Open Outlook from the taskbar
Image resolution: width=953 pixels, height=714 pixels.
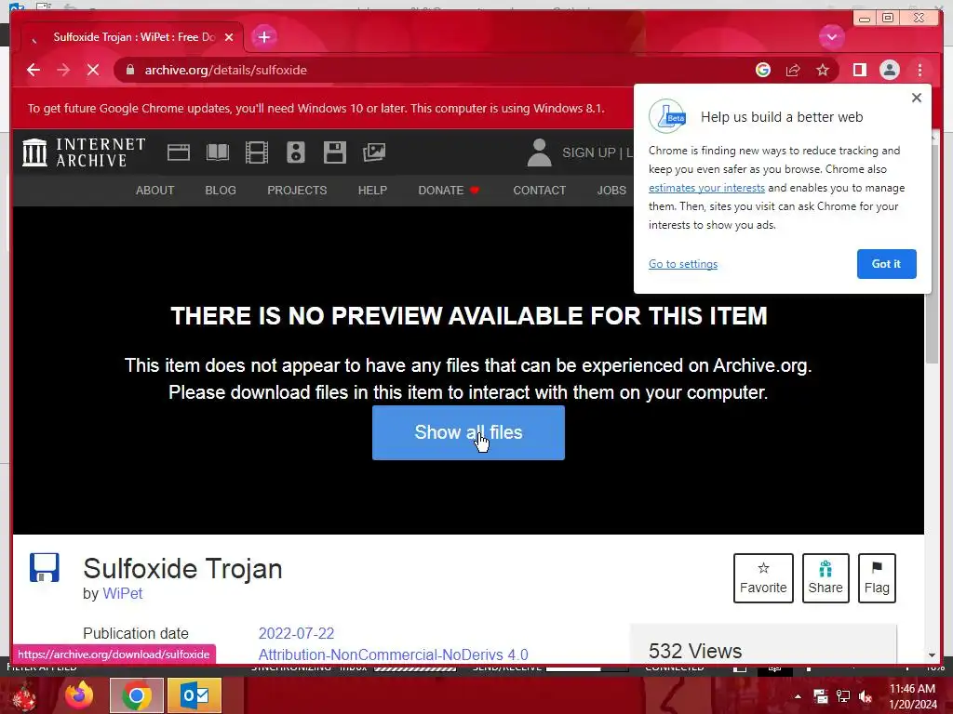pyautogui.click(x=194, y=695)
